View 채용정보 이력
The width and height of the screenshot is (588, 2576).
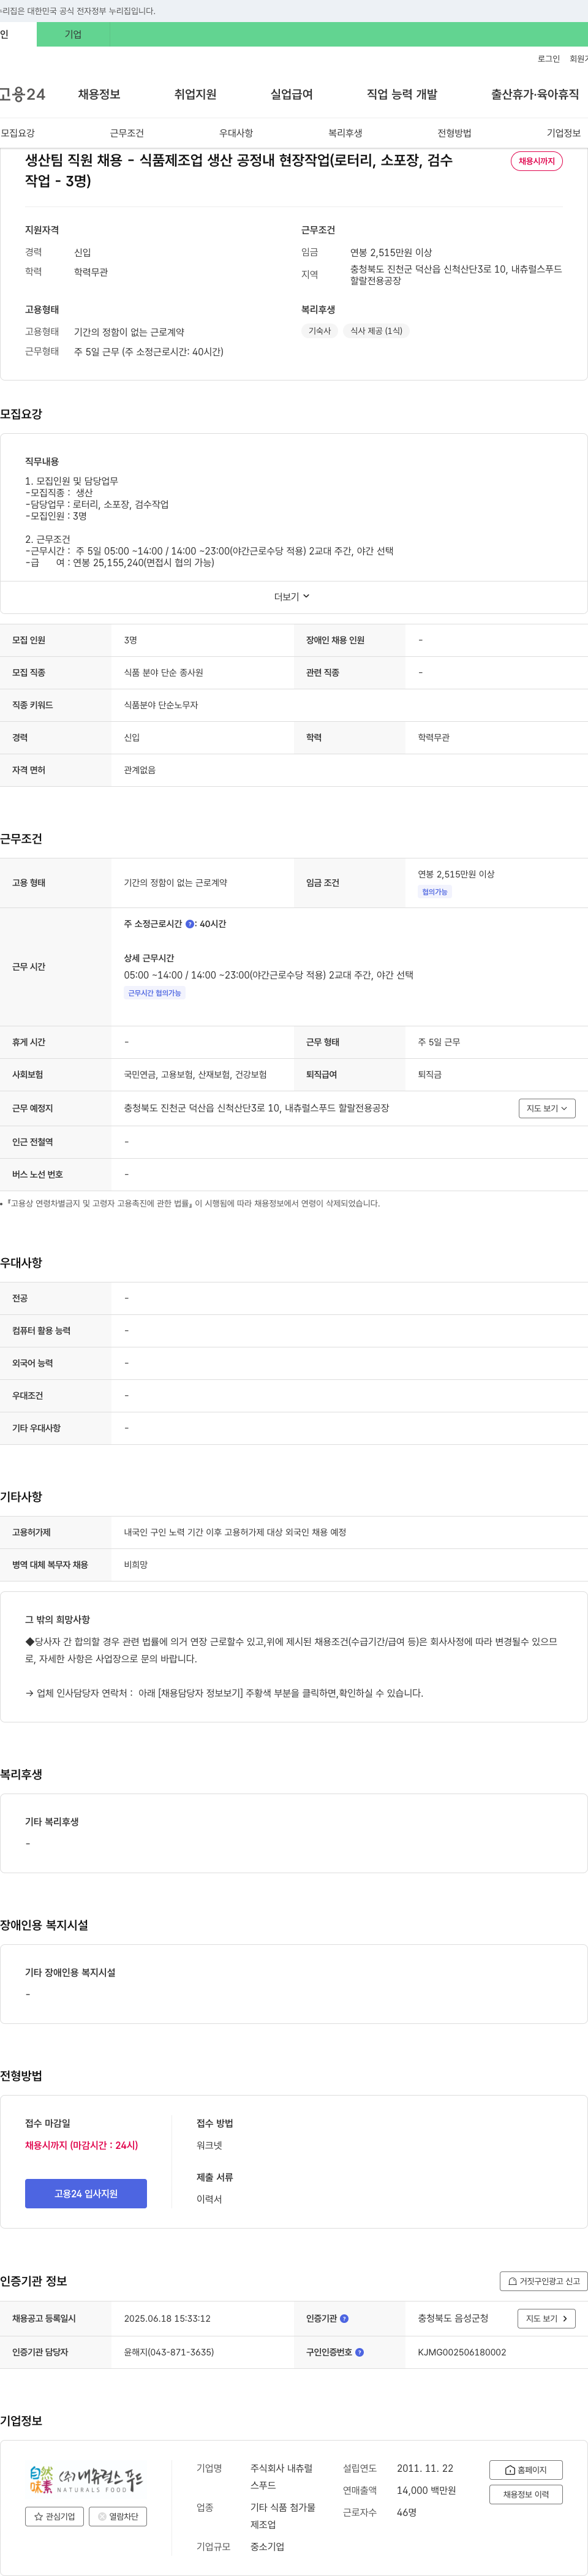point(526,2495)
